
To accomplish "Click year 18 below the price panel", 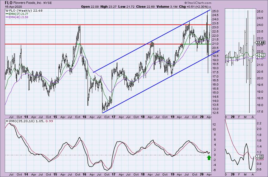I will (x=143, y=117).
